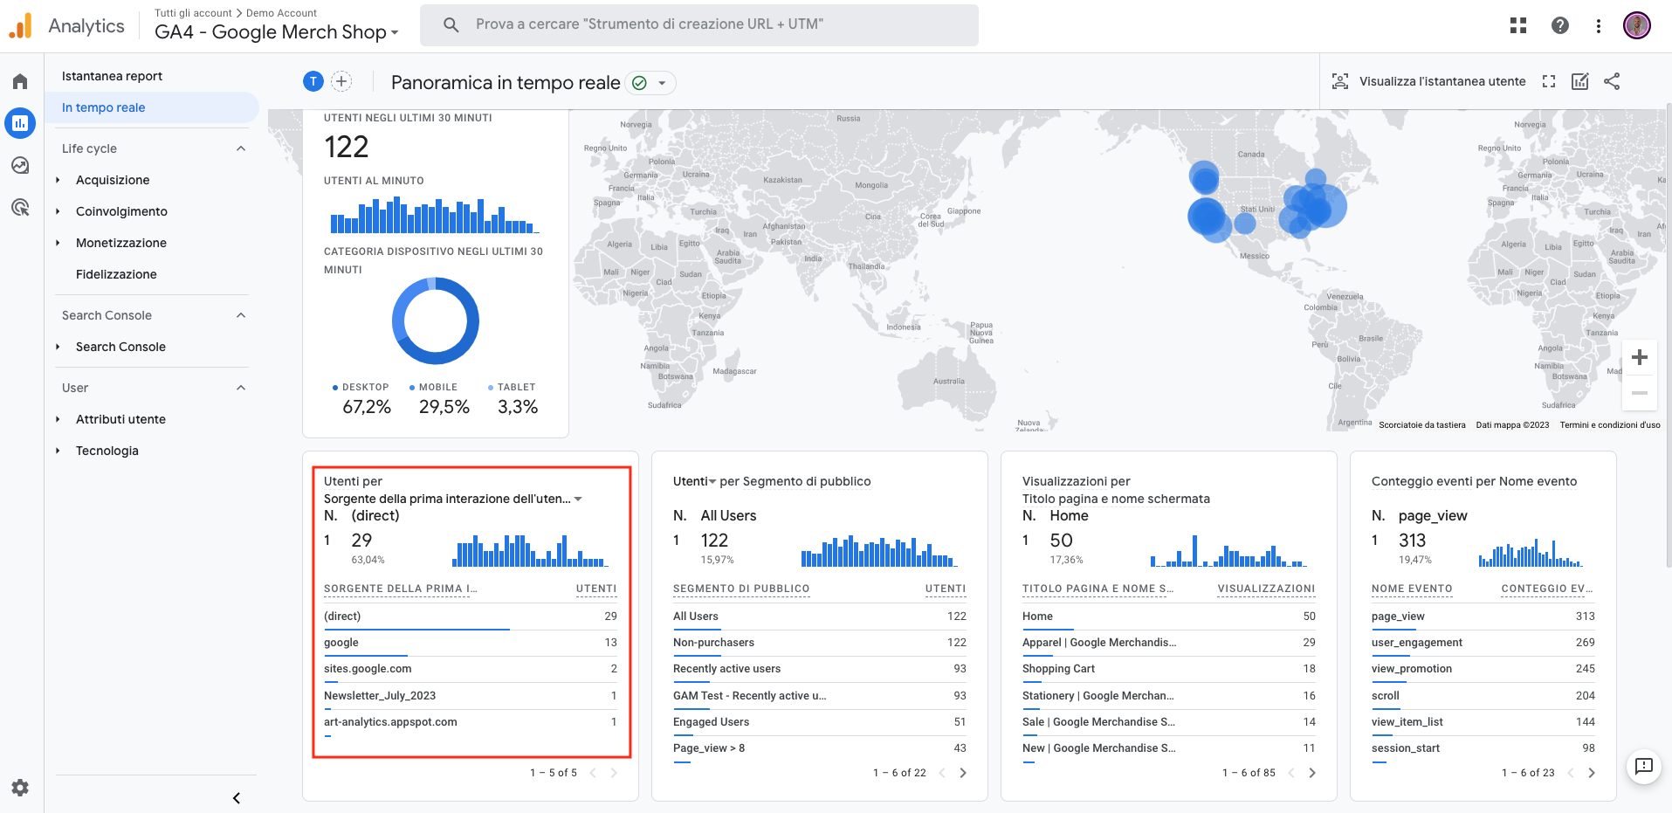
Task: Go to next page of Segmento di pubblico card
Action: 963,773
